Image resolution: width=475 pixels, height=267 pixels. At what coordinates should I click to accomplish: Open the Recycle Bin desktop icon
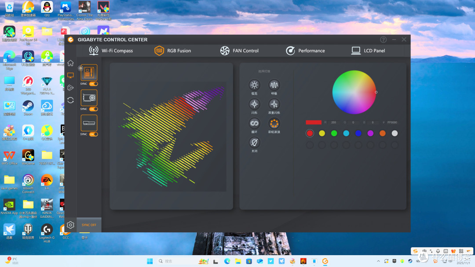[x=9, y=9]
